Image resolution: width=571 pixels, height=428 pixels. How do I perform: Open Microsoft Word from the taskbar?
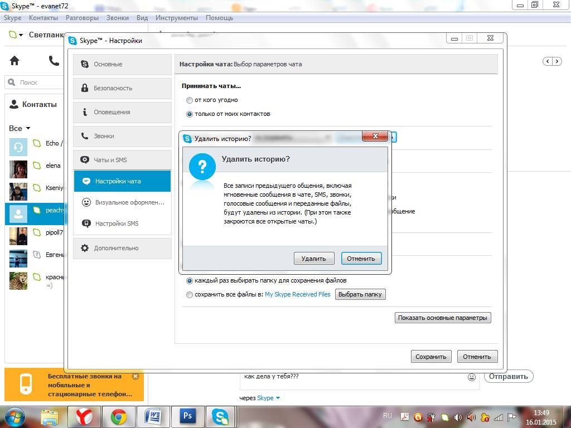(153, 417)
